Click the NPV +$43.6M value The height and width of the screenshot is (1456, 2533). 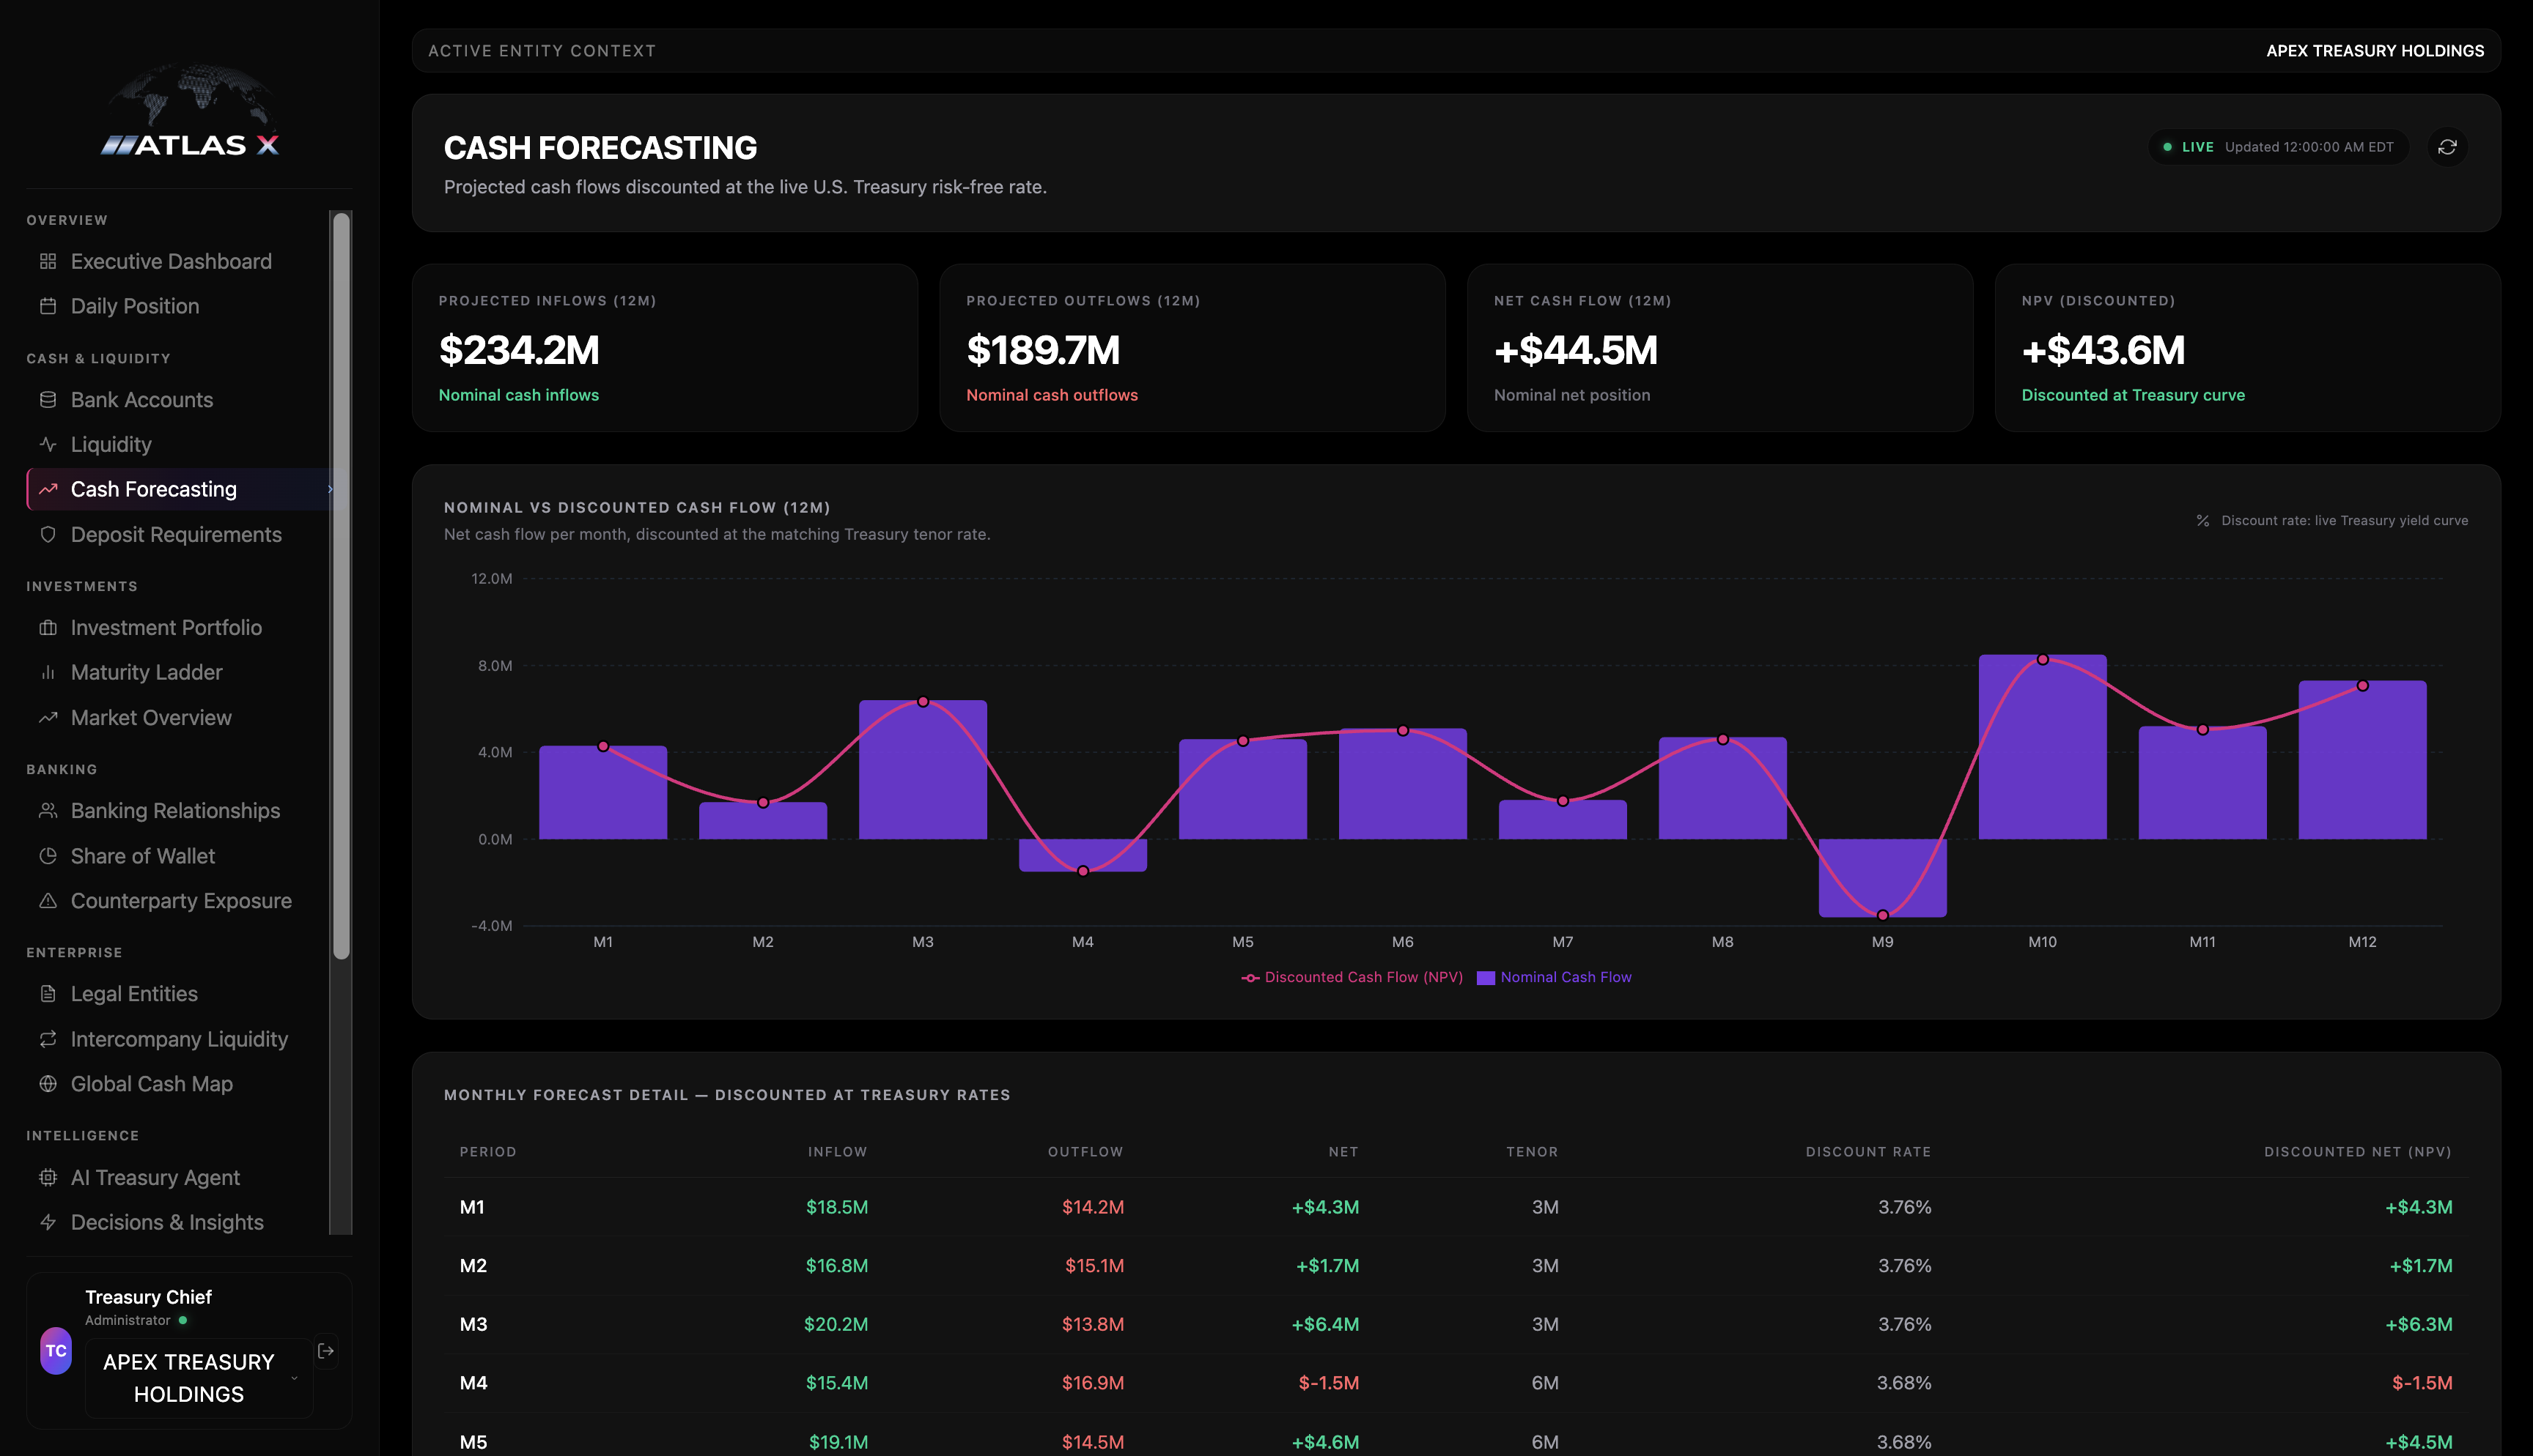[x=2103, y=350]
